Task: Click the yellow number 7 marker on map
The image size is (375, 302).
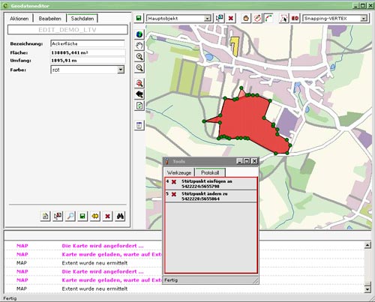Action: coord(235,46)
